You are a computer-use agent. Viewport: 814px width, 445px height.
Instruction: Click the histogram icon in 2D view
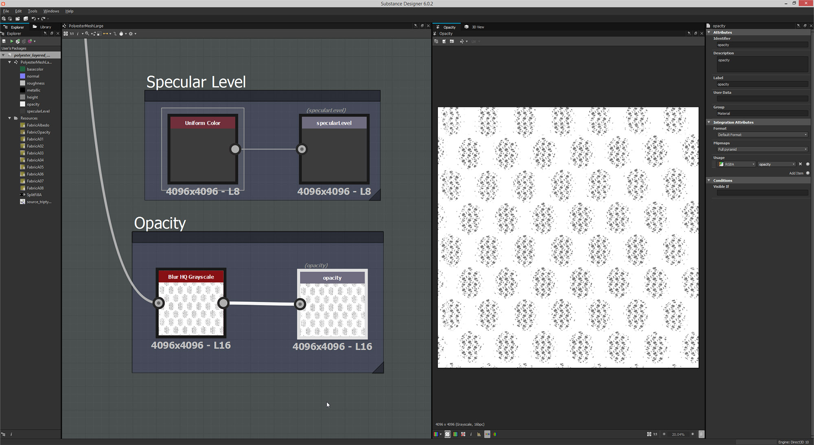[x=479, y=434]
